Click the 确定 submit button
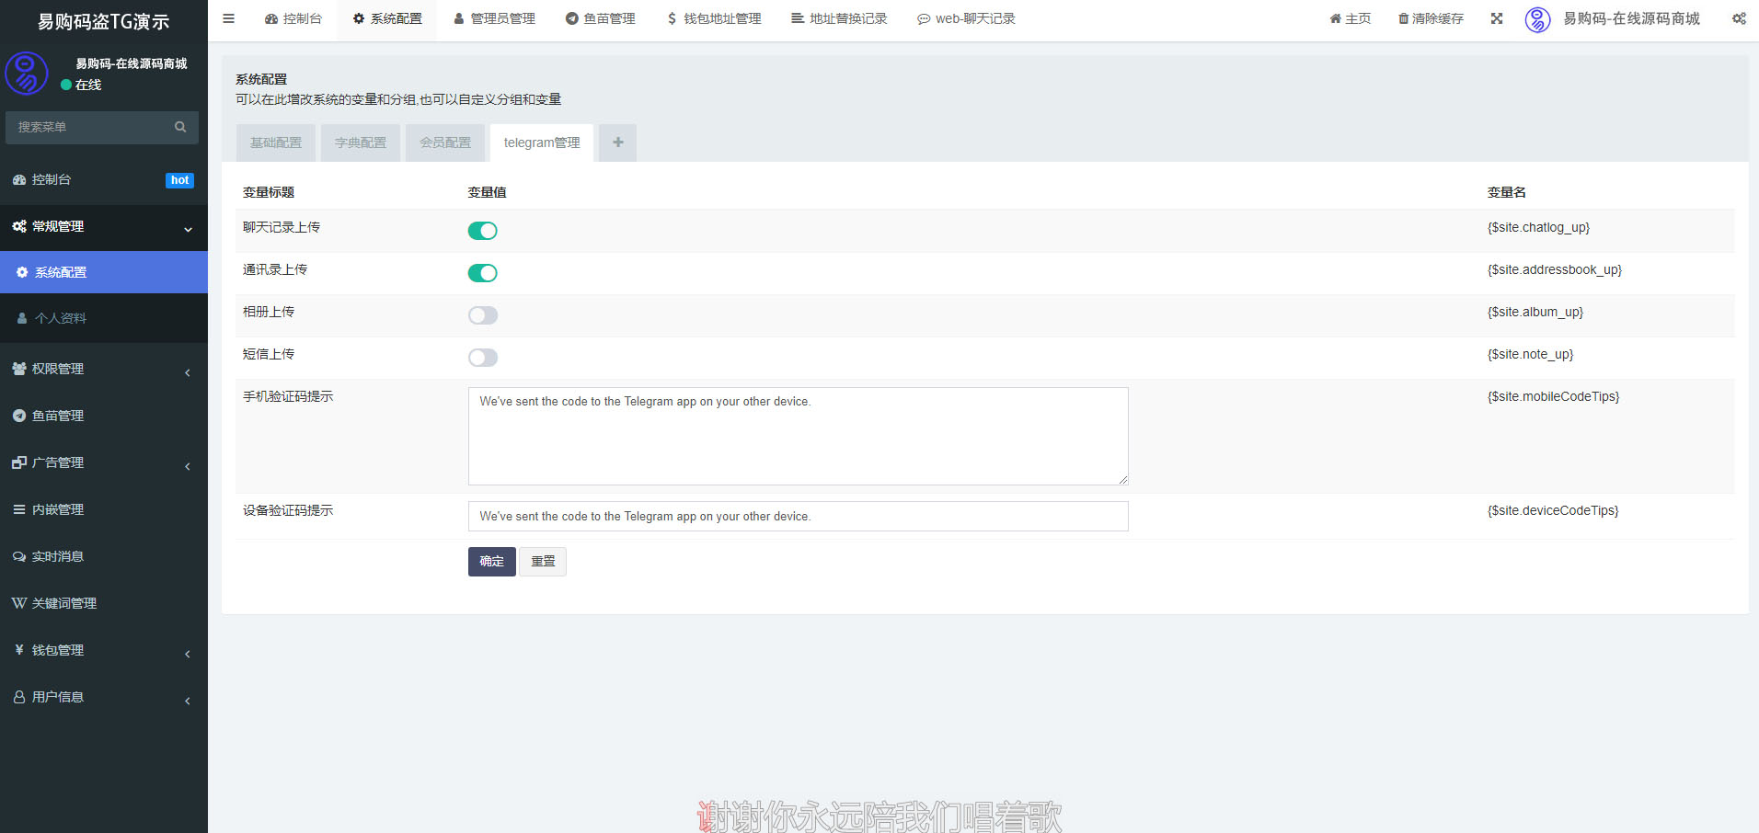 tap(491, 562)
